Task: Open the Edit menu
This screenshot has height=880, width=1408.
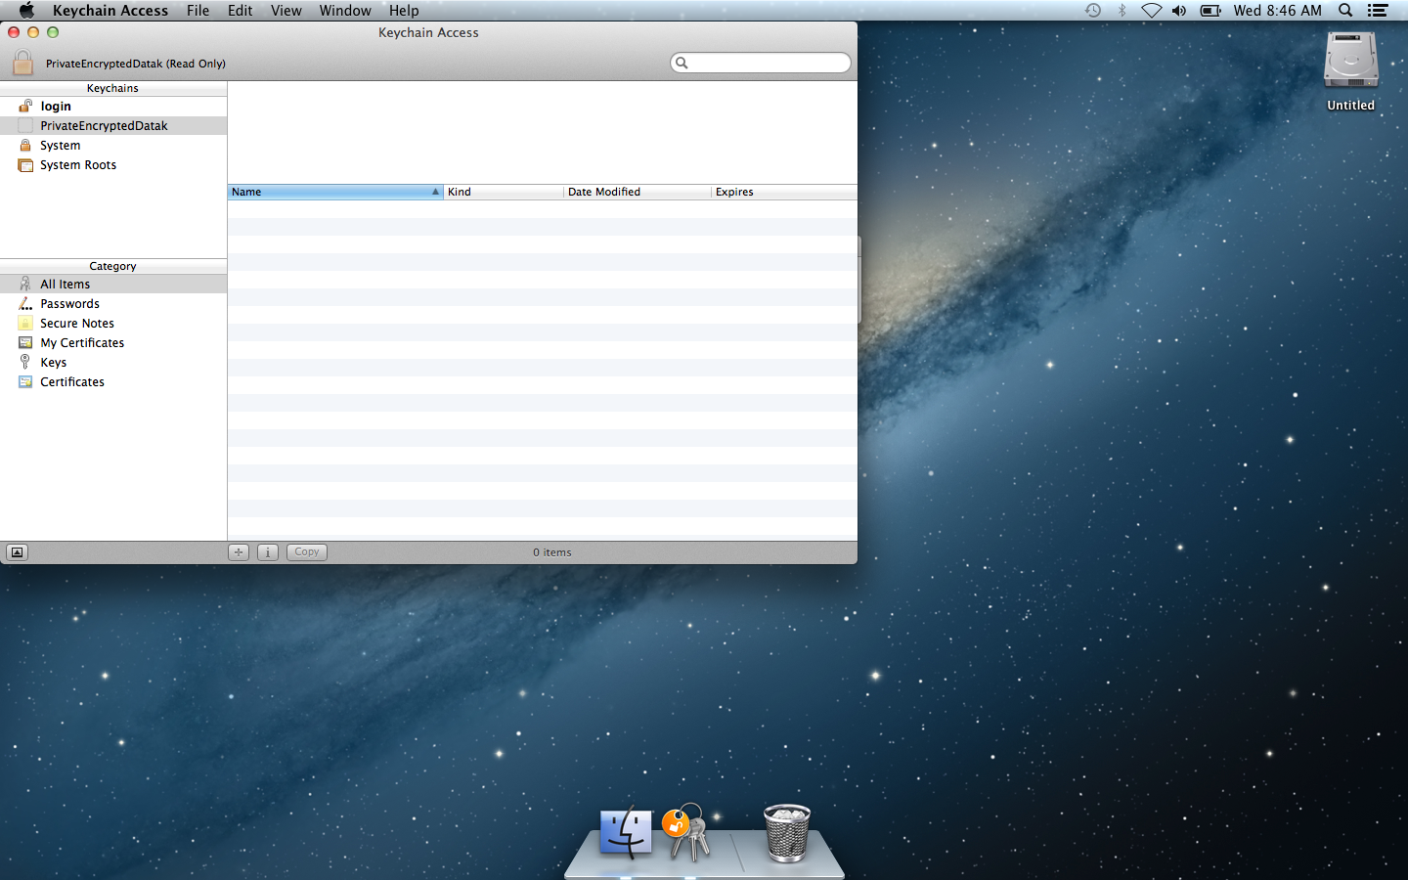Action: tap(240, 10)
